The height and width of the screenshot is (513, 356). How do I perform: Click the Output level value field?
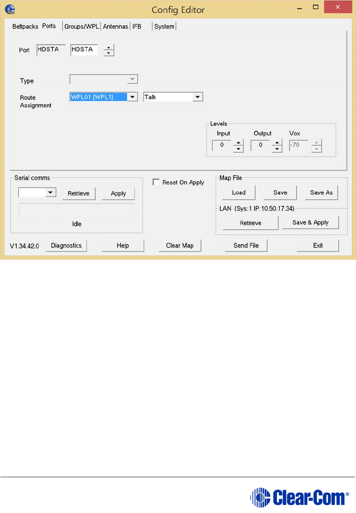pyautogui.click(x=261, y=146)
